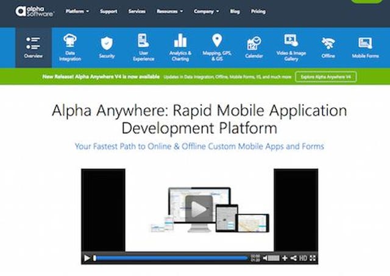Go to the Blog page
The width and height of the screenshot is (390, 276).
[x=235, y=12]
